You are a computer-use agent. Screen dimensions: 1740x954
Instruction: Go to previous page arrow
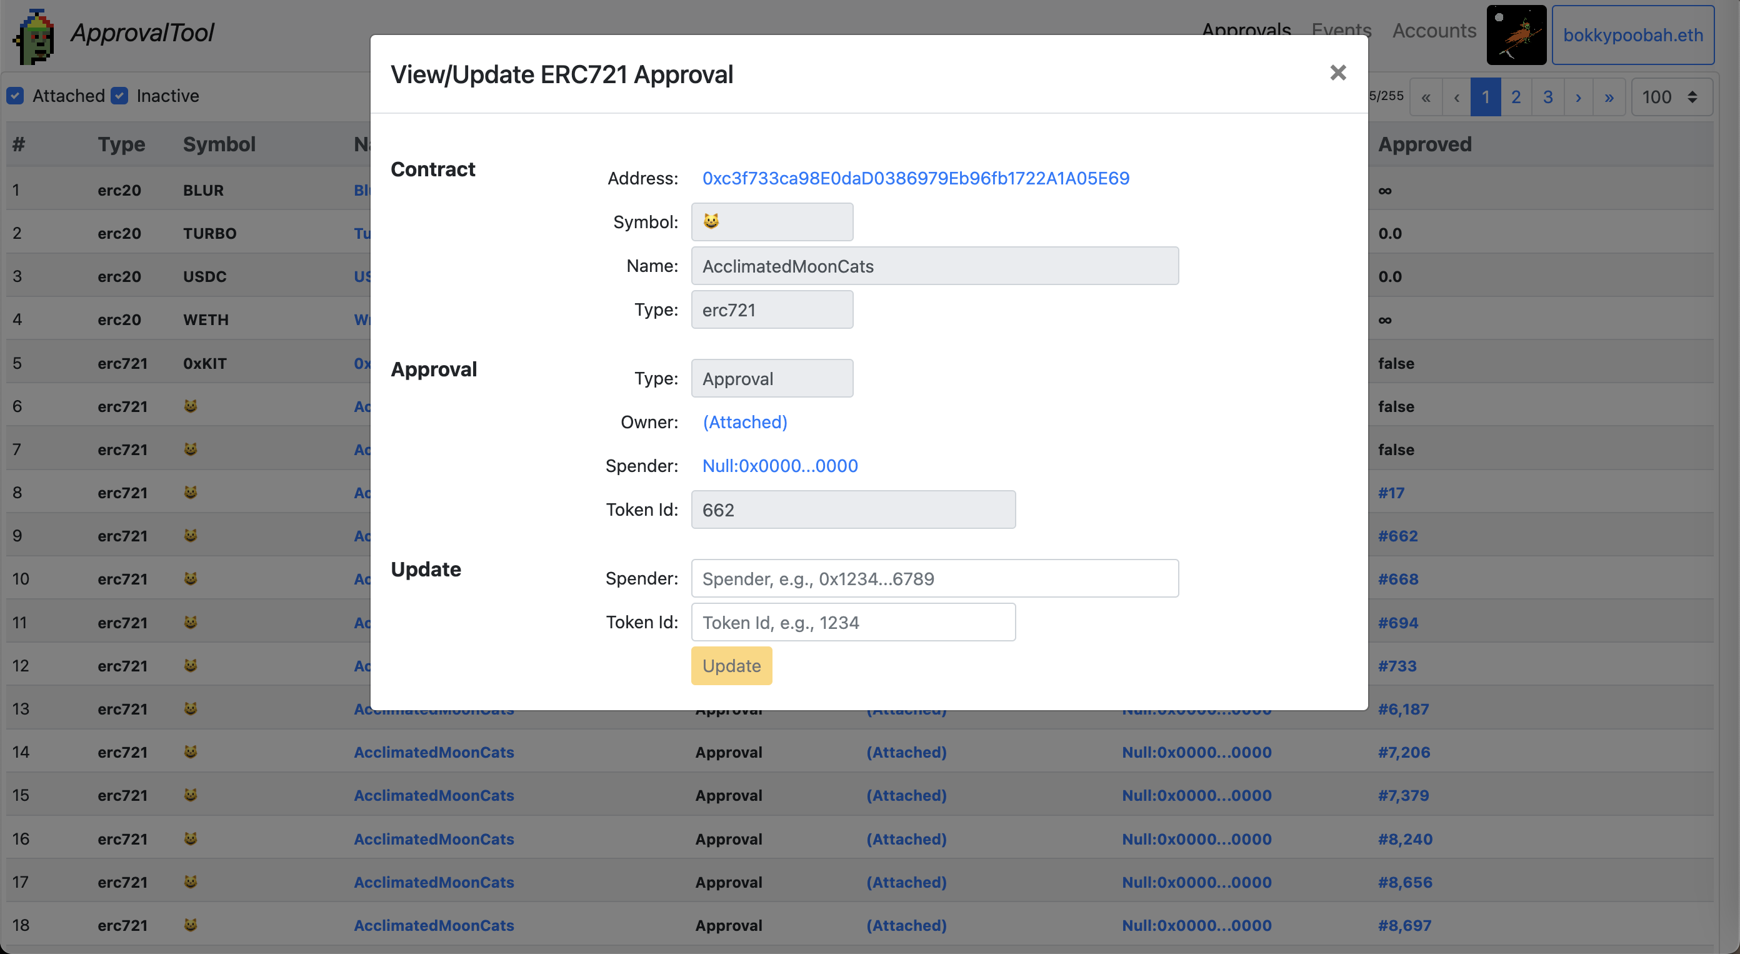coord(1456,98)
